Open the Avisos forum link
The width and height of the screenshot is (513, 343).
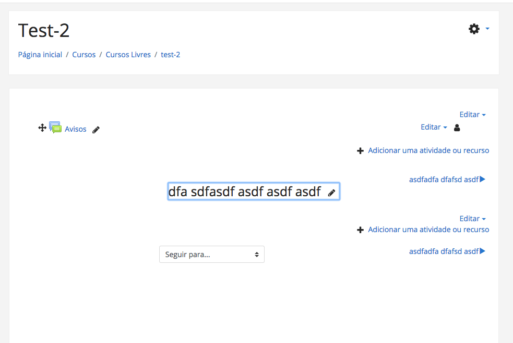point(76,129)
